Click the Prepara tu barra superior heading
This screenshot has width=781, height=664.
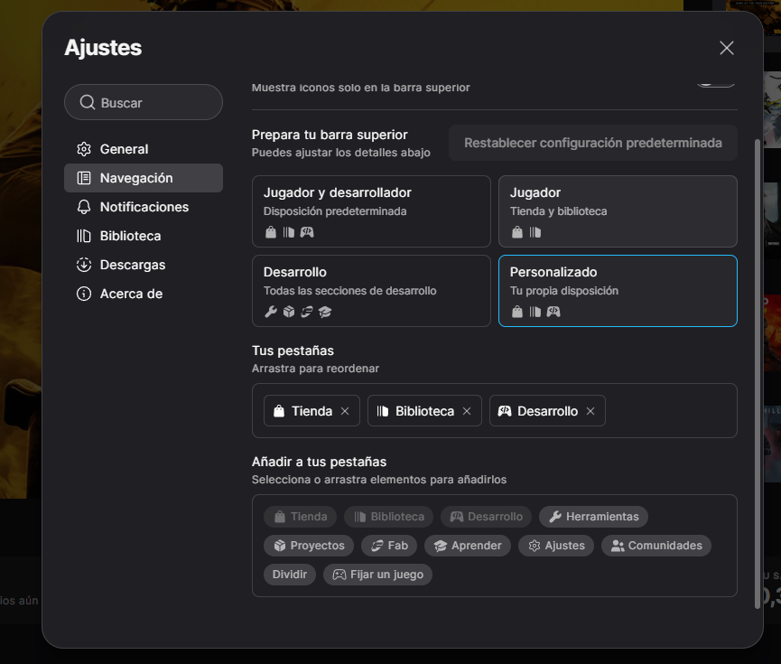(x=330, y=135)
